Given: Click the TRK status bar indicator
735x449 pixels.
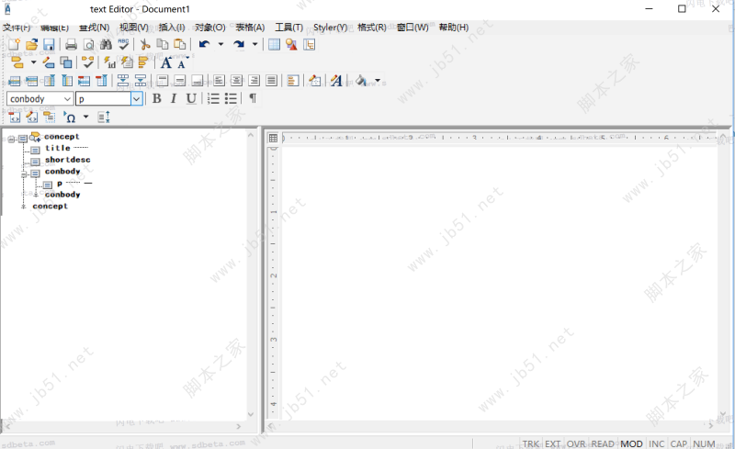Looking at the screenshot, I should [x=531, y=443].
